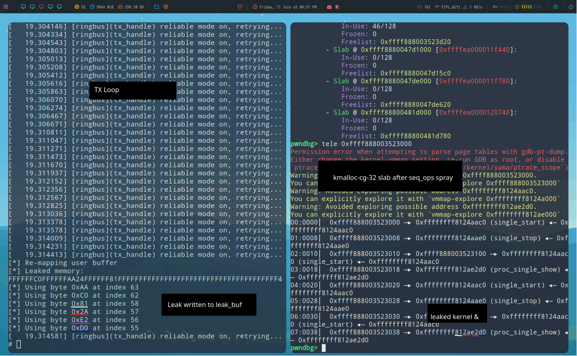The height and width of the screenshot is (356, 577).
Task: Open the file manager folder icon
Action: click(157, 7)
